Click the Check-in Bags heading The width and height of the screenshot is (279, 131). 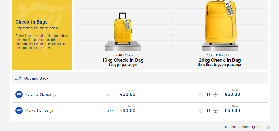pos(31,22)
